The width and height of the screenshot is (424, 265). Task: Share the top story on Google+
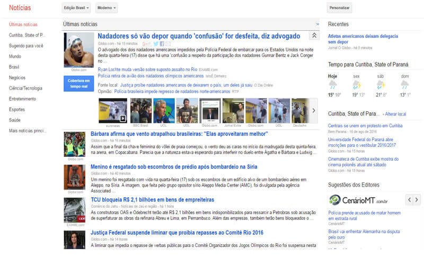click(147, 44)
